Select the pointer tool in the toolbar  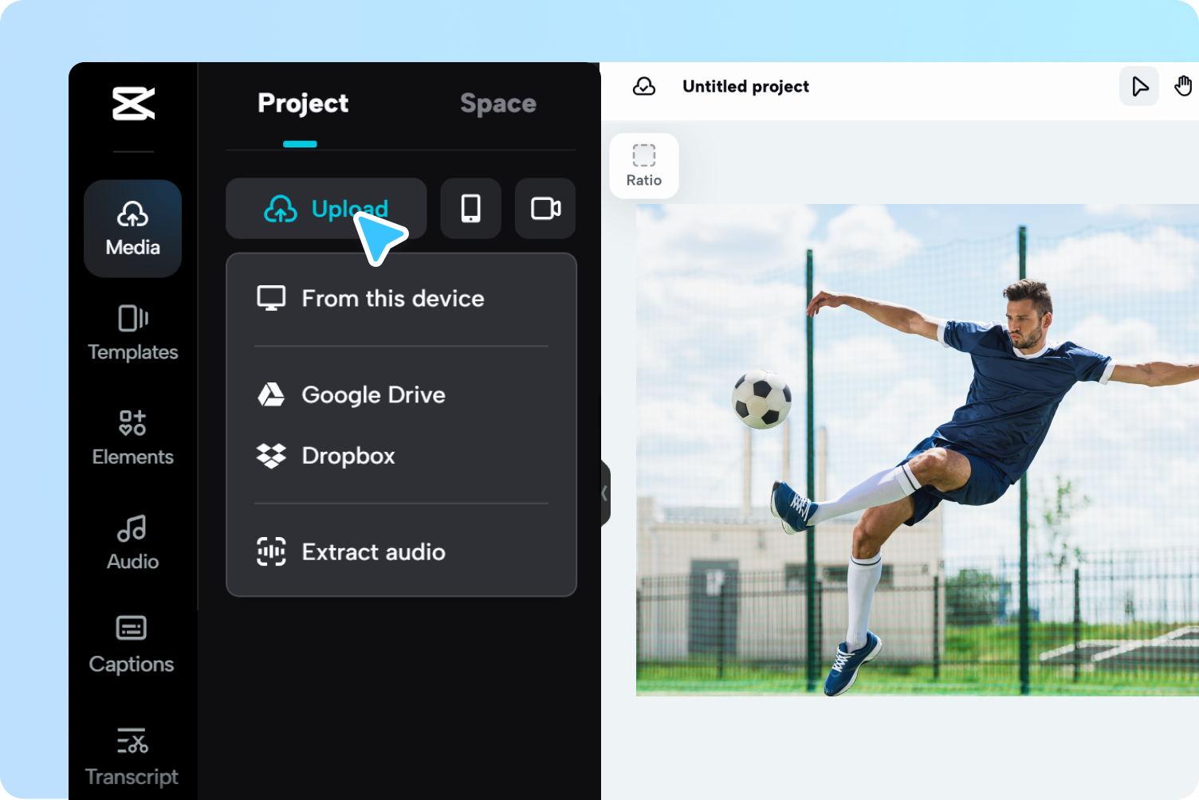click(x=1138, y=86)
